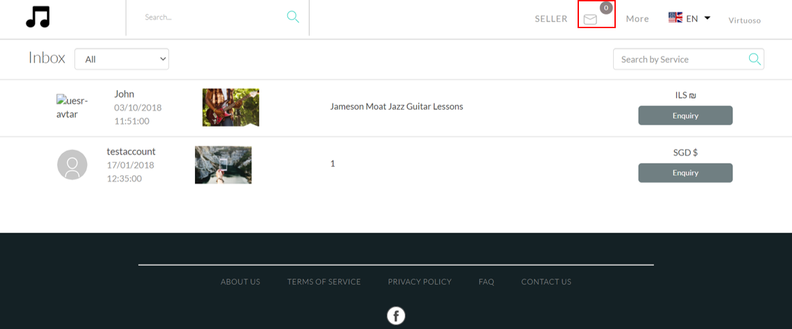Open the More menu in header
The image size is (792, 329).
point(637,19)
